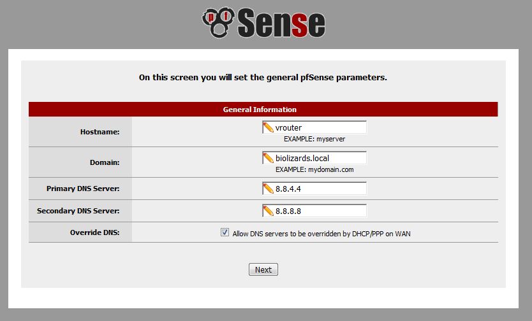The image size is (532, 321).
Task: Click the Secondary DNS Server label
Action: coord(78,211)
